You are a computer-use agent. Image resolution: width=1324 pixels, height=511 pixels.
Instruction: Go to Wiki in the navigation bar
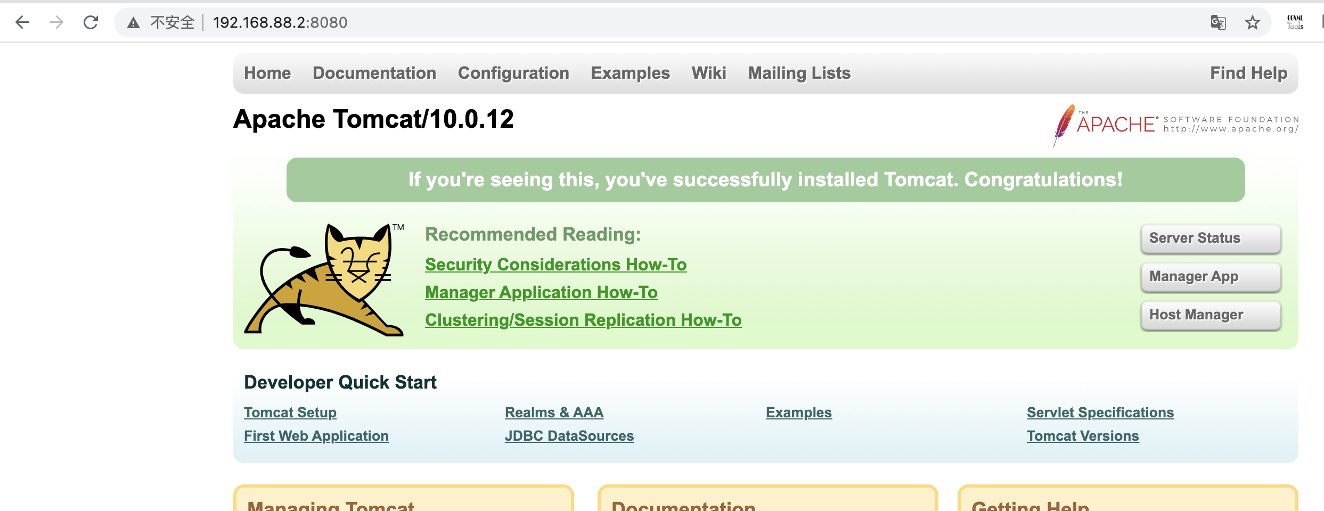coord(709,73)
